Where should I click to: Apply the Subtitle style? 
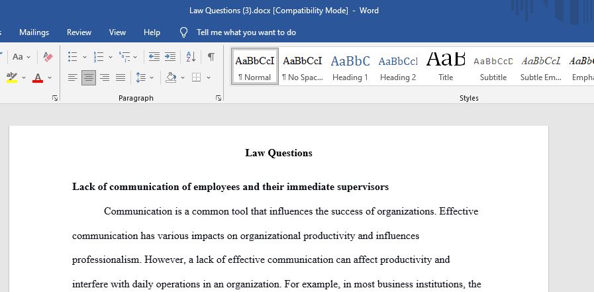tap(493, 66)
